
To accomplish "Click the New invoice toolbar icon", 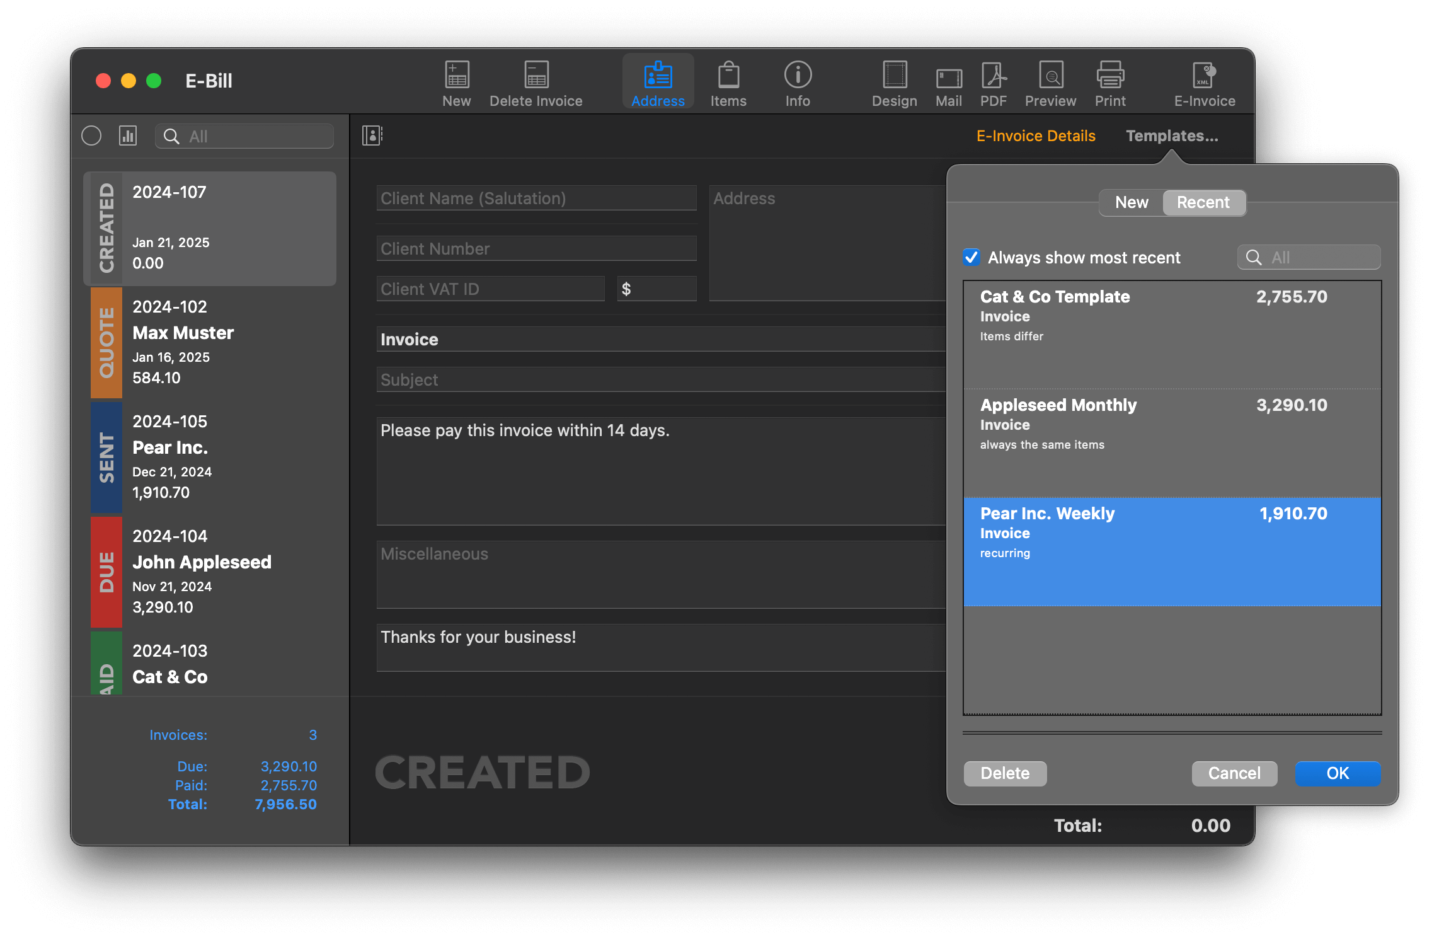I will click(x=456, y=76).
